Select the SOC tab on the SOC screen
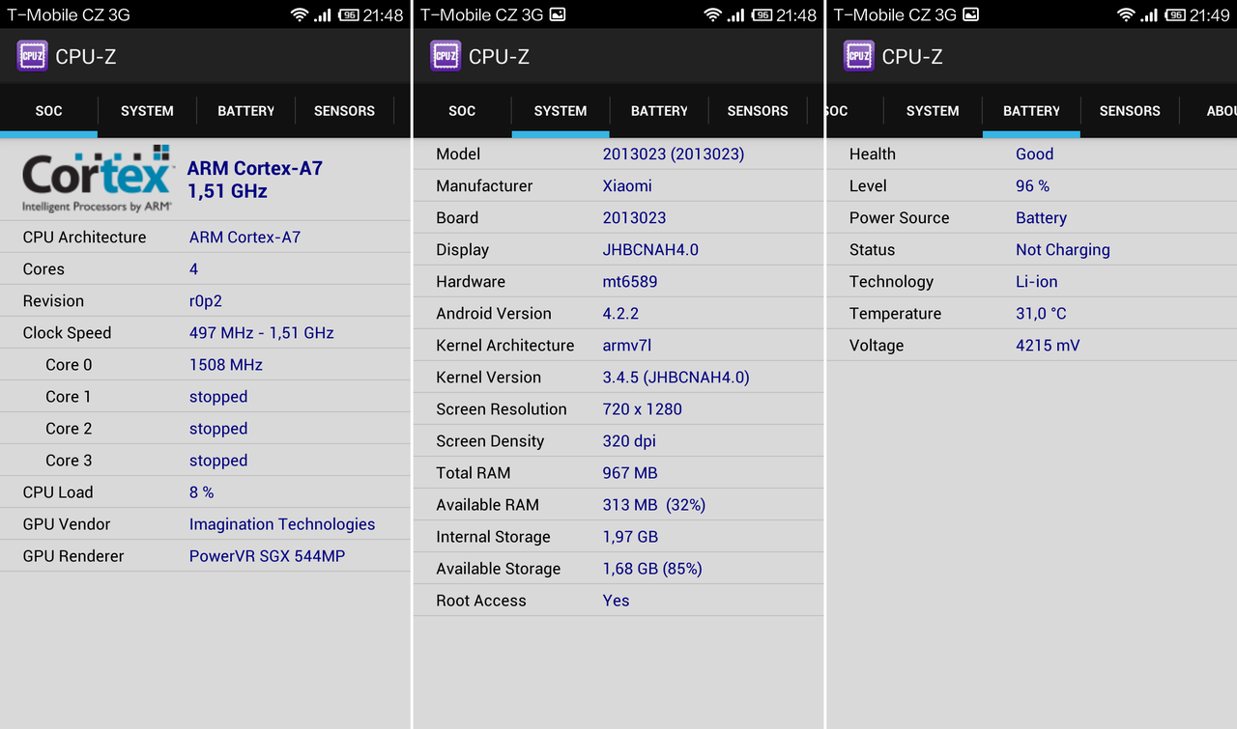The image size is (1237, 729). pyautogui.click(x=48, y=111)
